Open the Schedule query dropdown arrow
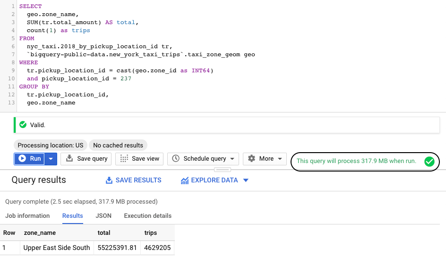This screenshot has width=446, height=258. tap(232, 159)
